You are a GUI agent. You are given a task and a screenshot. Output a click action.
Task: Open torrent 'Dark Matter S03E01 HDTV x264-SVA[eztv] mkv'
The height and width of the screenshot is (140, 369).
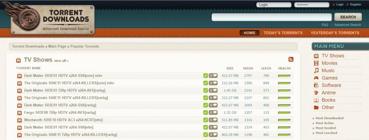pyautogui.click(x=63, y=76)
